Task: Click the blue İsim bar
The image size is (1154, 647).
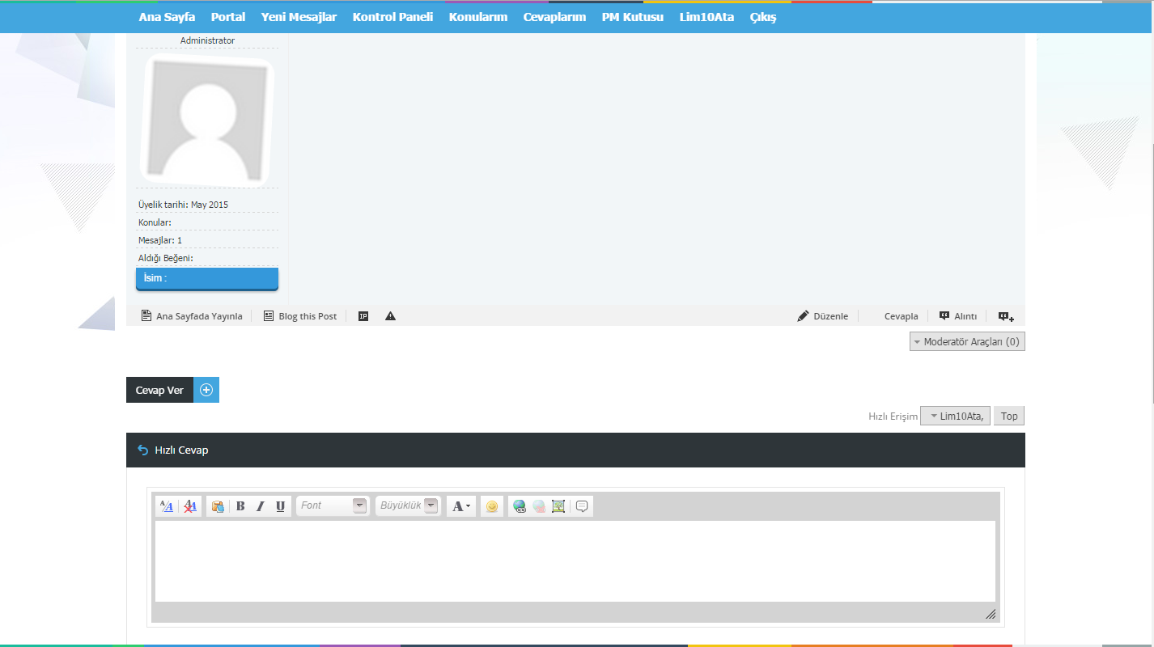Action: 207,278
